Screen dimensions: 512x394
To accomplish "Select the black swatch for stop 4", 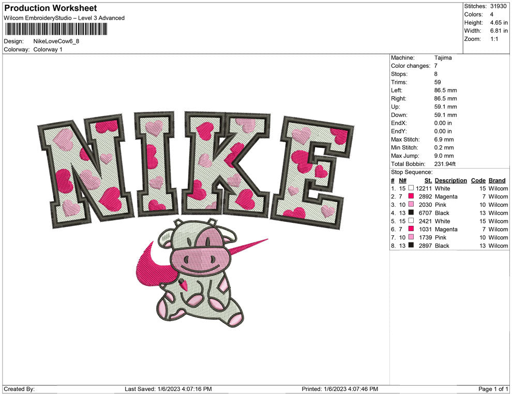I will coord(410,213).
